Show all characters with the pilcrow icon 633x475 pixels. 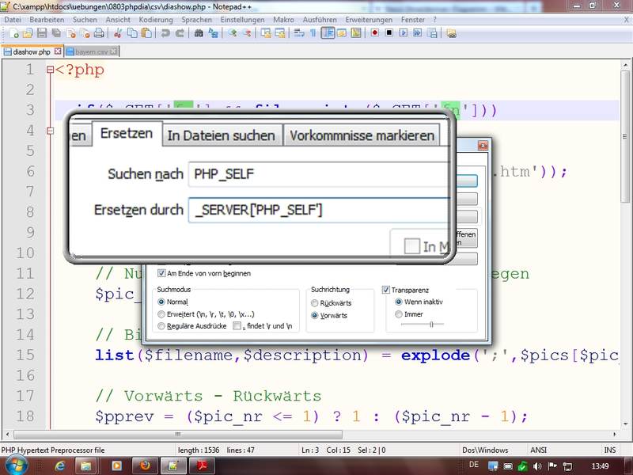pos(313,33)
